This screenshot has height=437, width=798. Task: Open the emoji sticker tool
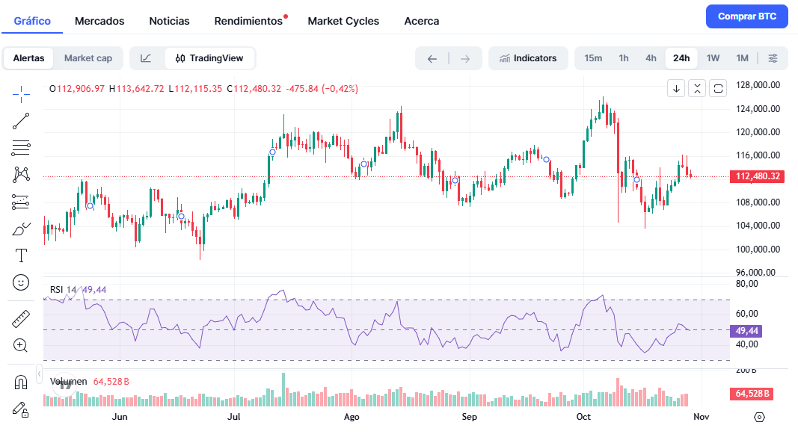coord(21,283)
